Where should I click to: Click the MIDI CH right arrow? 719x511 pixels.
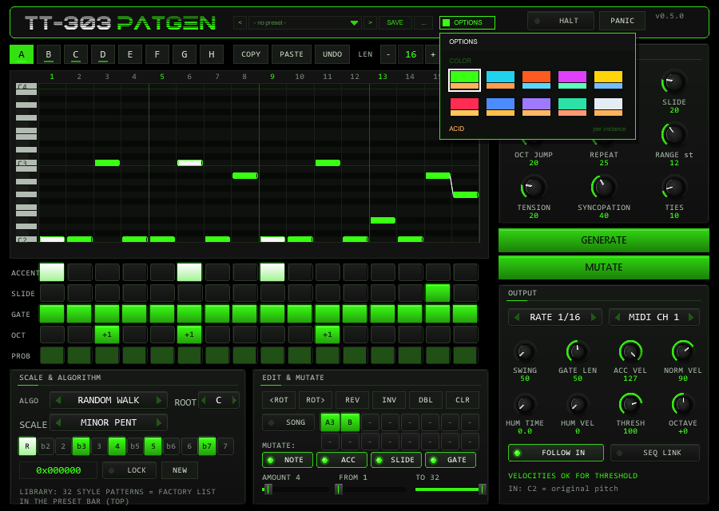691,317
